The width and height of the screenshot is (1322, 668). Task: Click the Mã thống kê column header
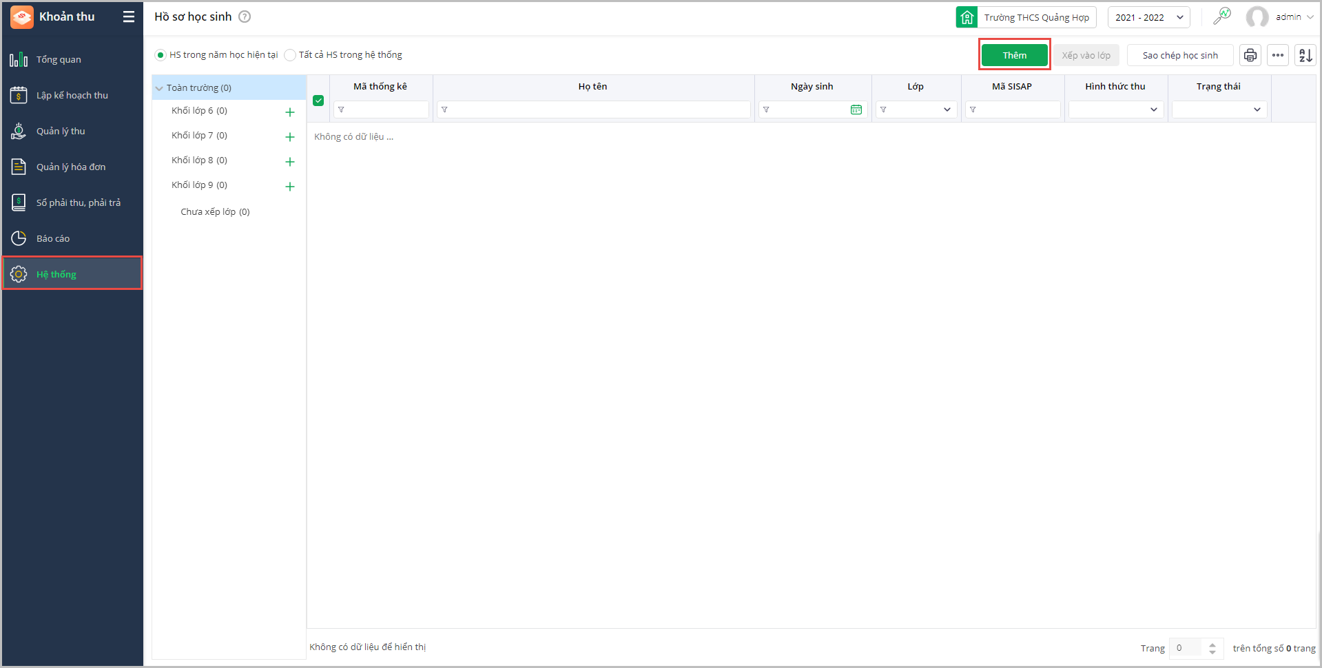(x=380, y=87)
